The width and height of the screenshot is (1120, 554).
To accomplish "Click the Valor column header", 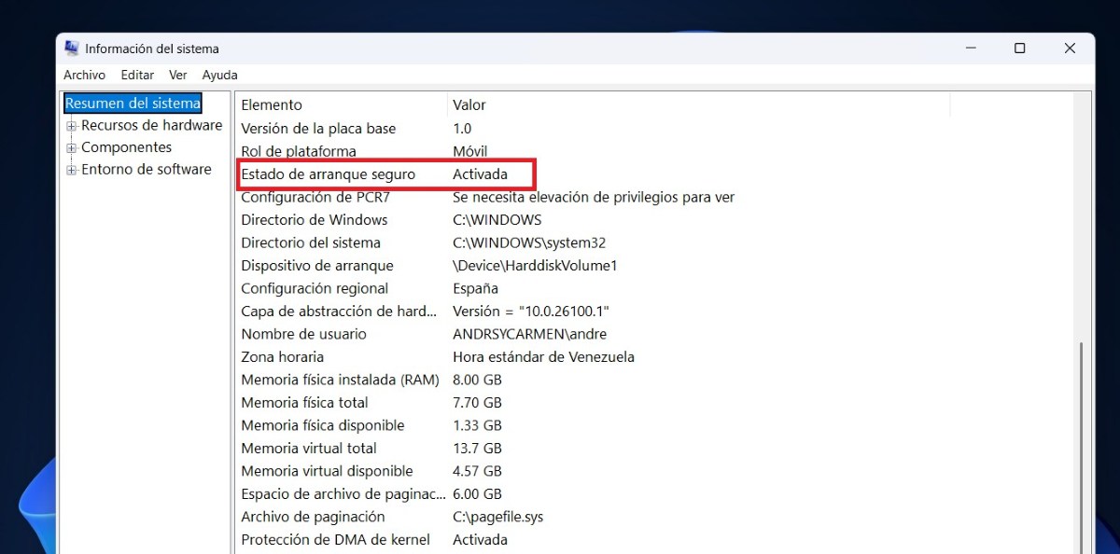I will point(698,105).
